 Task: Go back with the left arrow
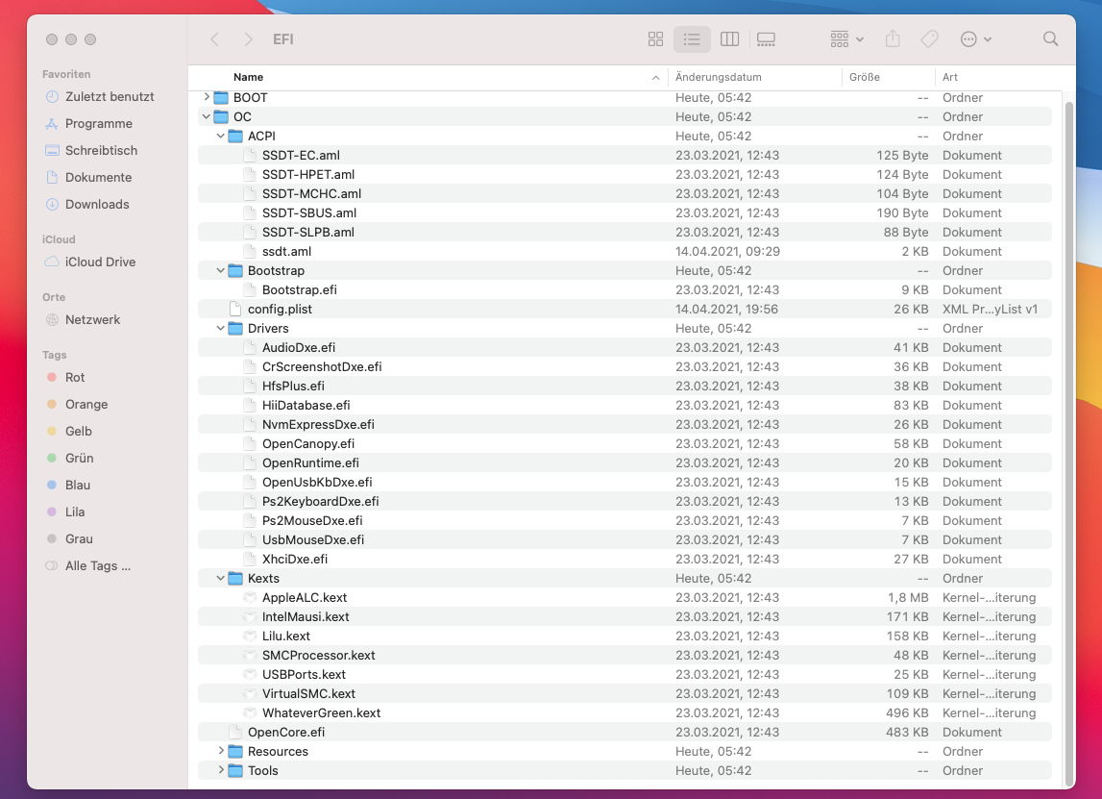tap(215, 39)
